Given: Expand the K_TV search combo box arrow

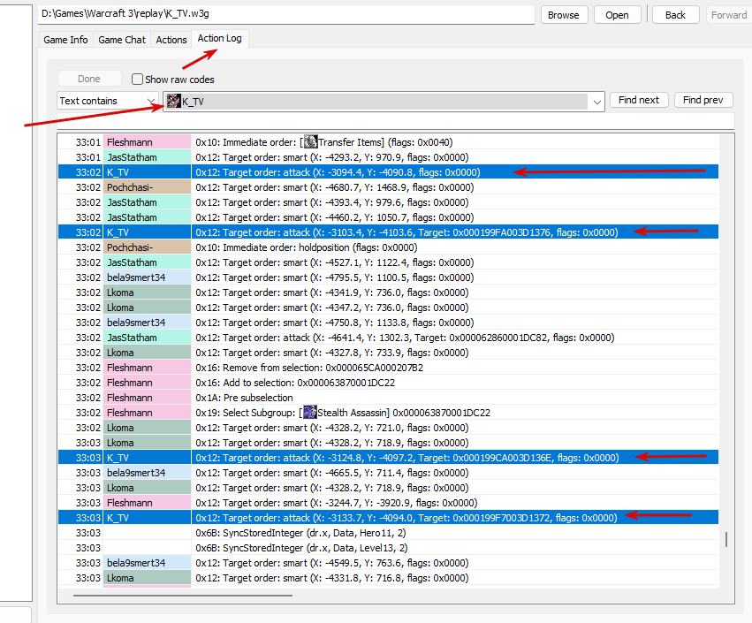Looking at the screenshot, I should point(597,102).
